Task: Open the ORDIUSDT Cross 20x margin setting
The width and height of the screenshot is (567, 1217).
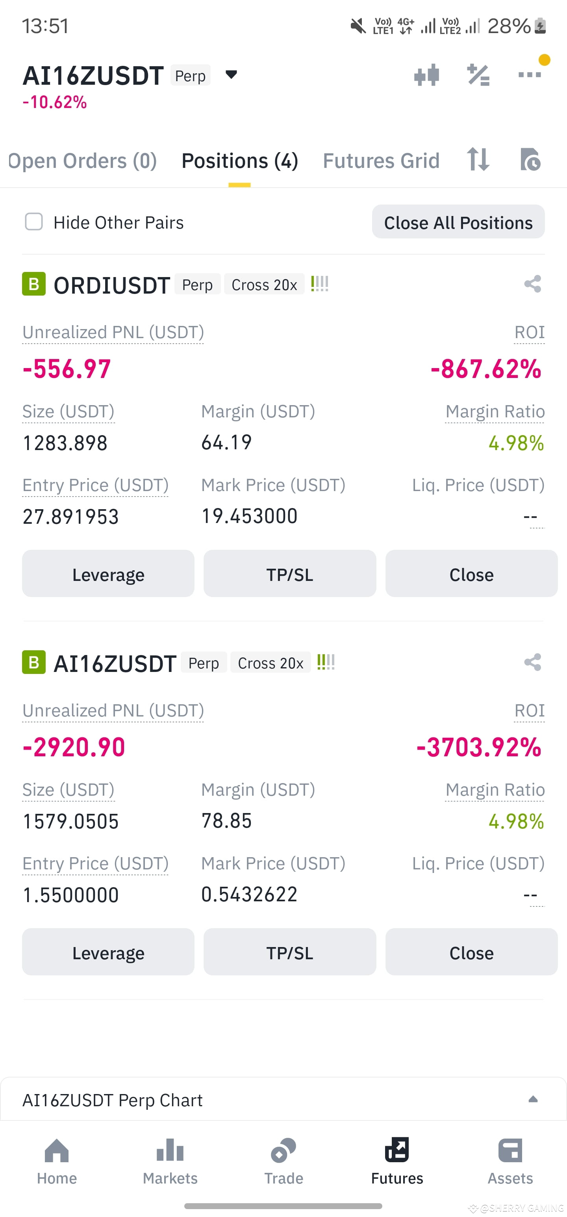Action: pos(264,285)
